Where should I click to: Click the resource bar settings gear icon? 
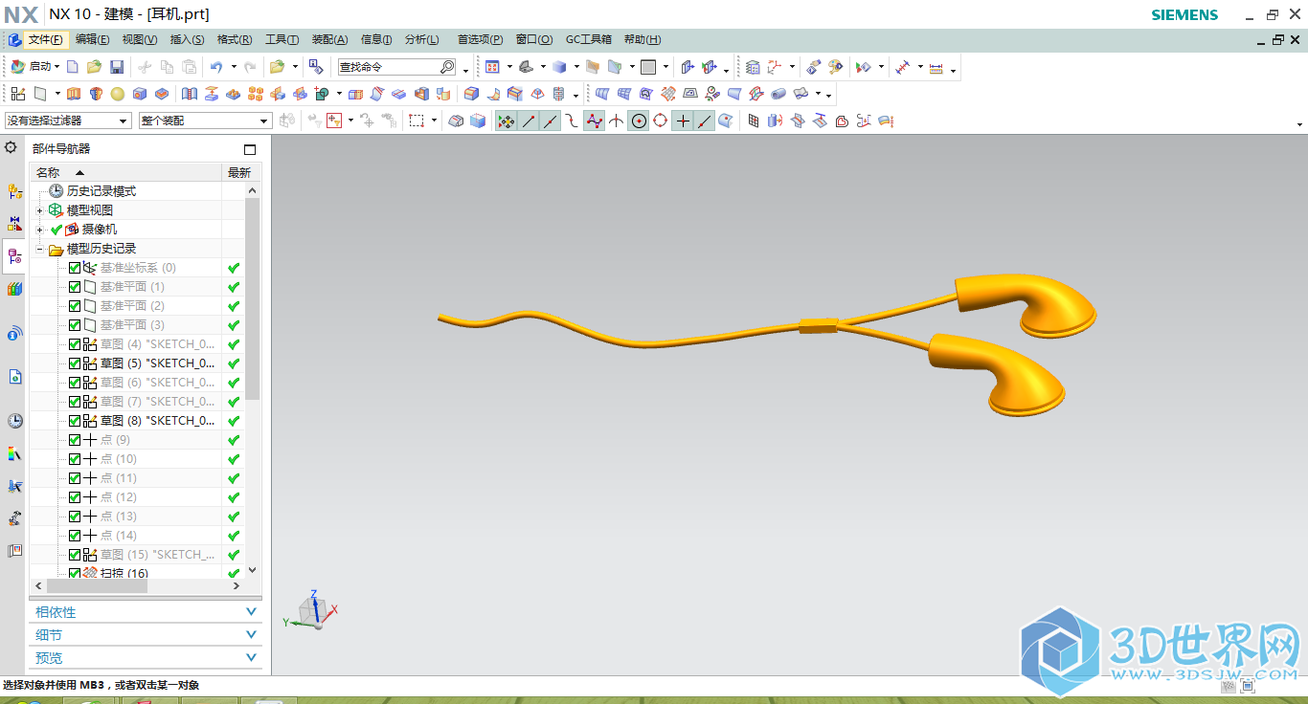(x=11, y=148)
